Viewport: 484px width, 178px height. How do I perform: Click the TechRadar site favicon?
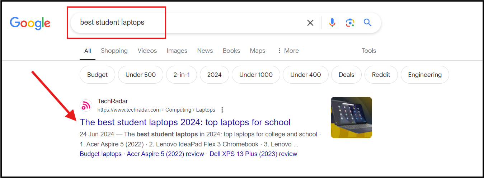[86, 106]
